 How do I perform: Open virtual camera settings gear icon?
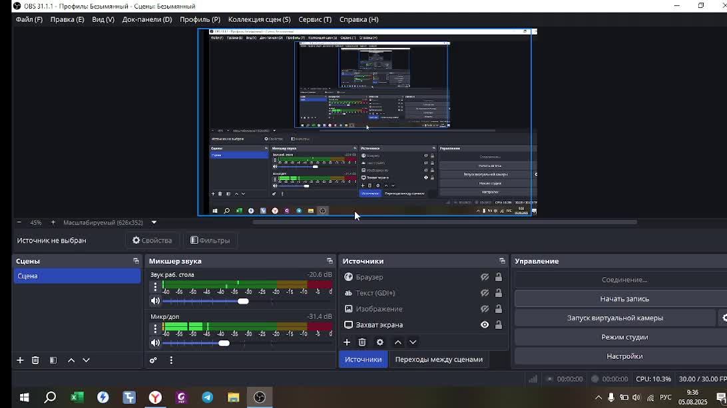(x=724, y=318)
